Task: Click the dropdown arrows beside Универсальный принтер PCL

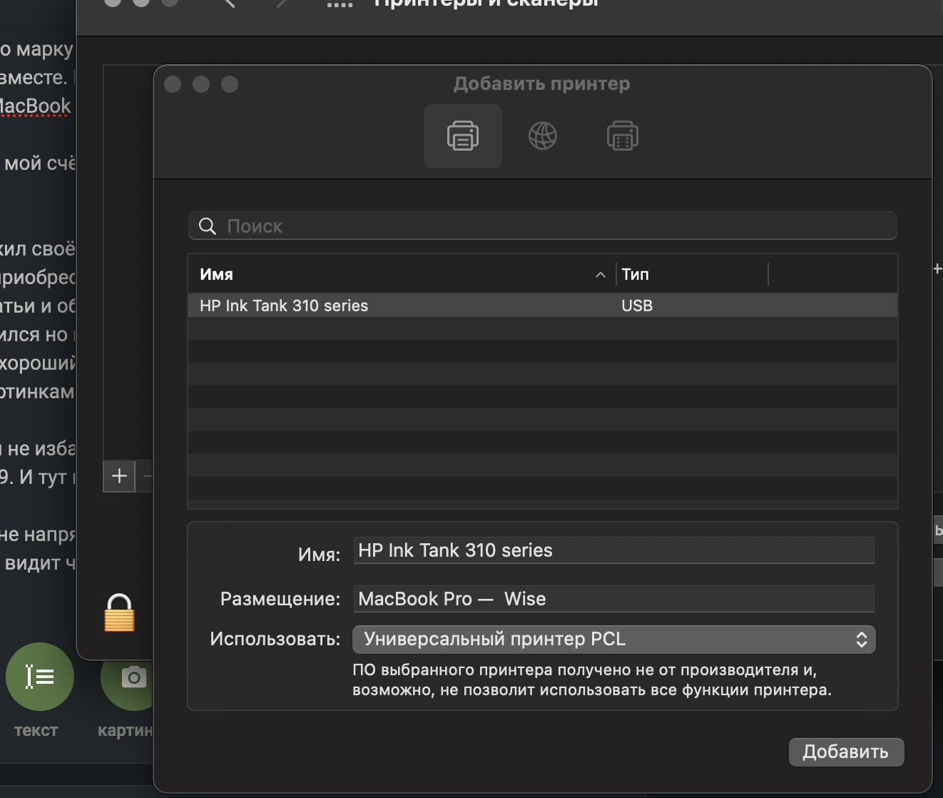Action: pyautogui.click(x=861, y=640)
